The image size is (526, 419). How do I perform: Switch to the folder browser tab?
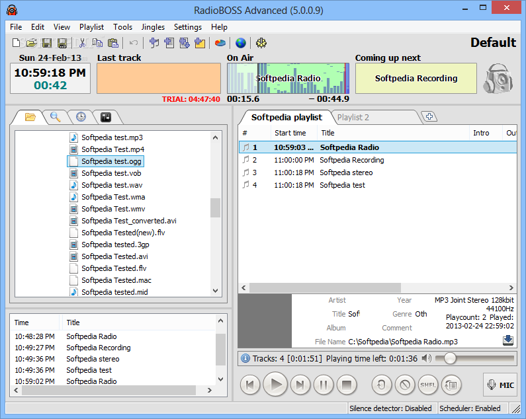(30, 117)
